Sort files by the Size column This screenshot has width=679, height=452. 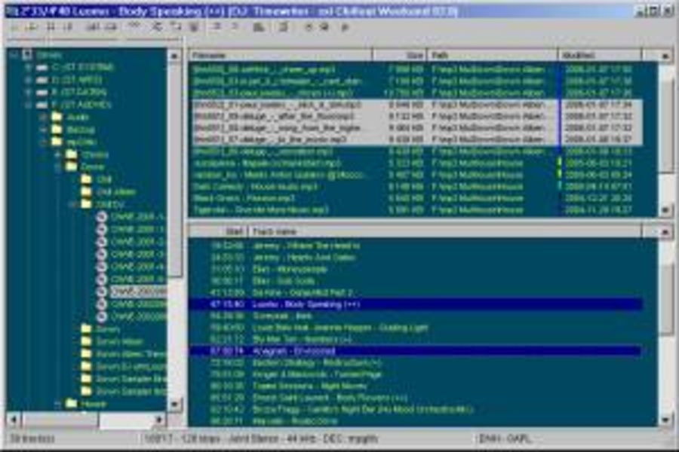click(x=400, y=55)
